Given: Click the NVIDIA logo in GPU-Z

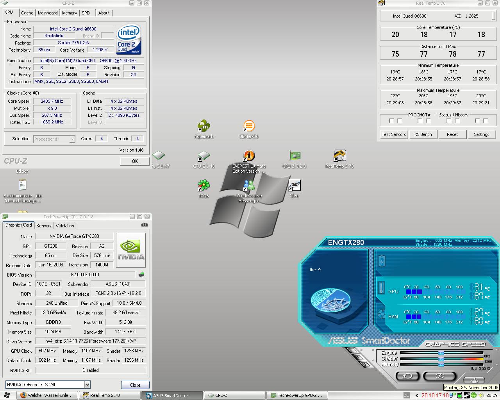Looking at the screenshot, I should [131, 250].
